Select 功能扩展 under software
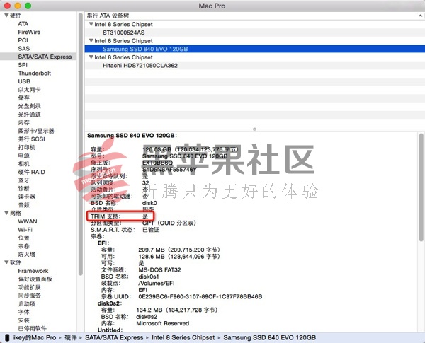 [29, 287]
